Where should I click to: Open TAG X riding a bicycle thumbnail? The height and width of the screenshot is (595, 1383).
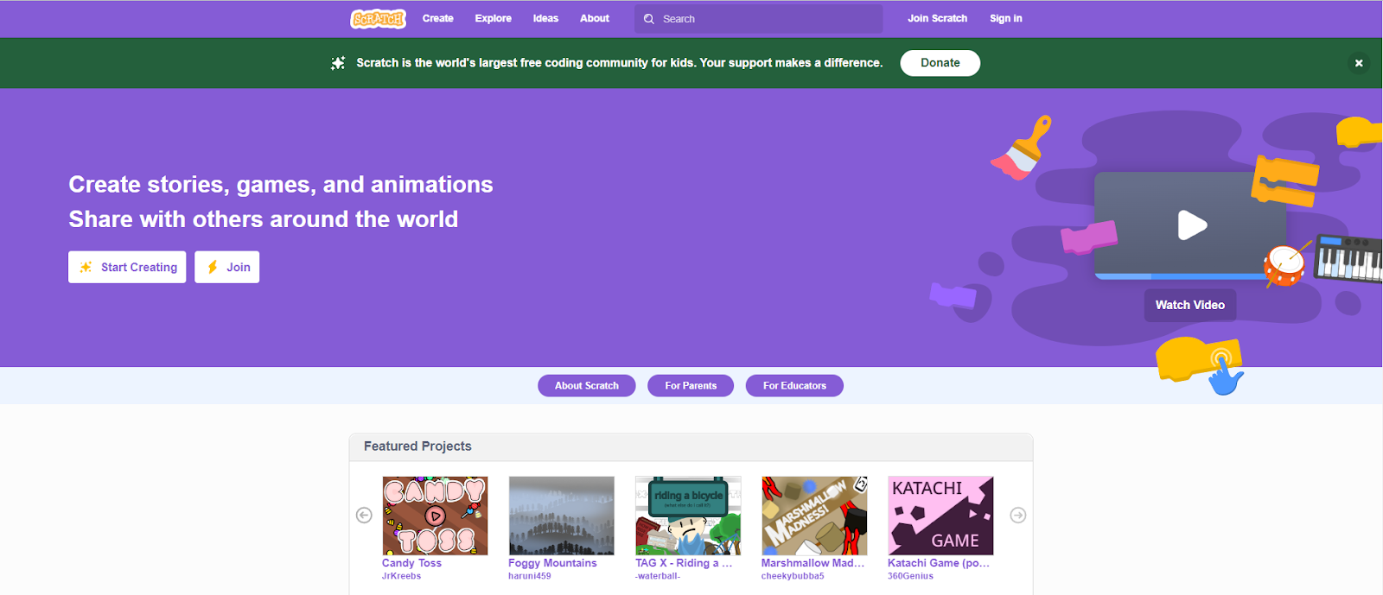(x=688, y=516)
